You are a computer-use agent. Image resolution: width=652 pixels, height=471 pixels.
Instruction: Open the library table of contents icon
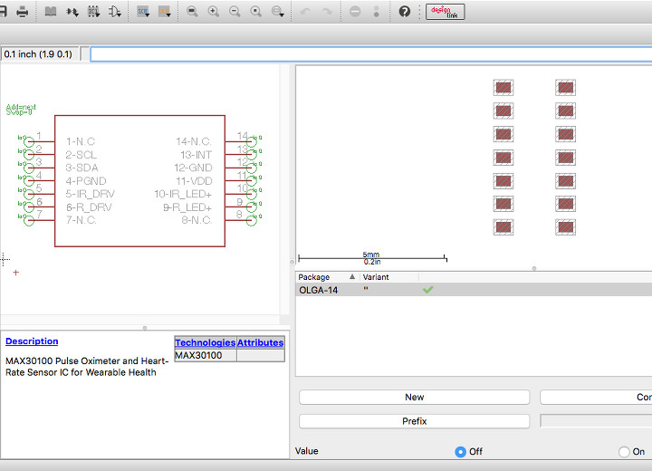[x=51, y=12]
